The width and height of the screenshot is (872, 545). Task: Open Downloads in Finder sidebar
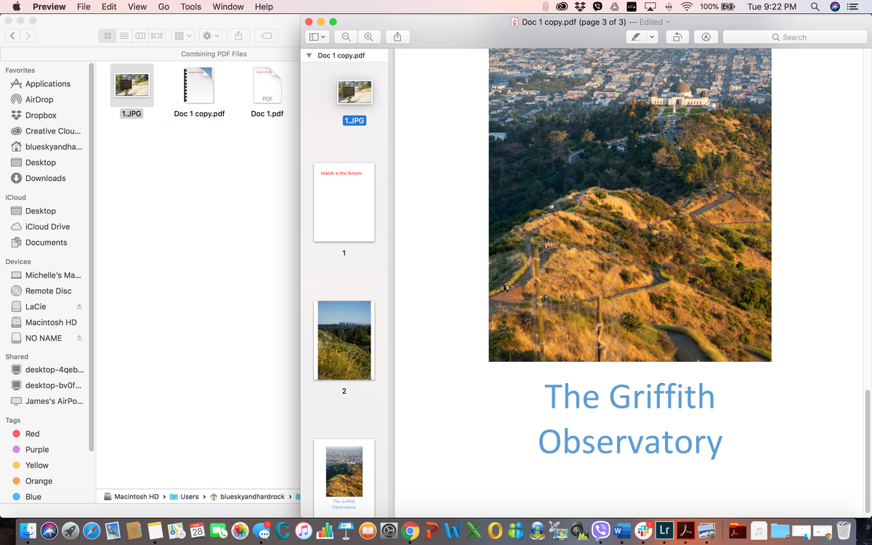[45, 178]
